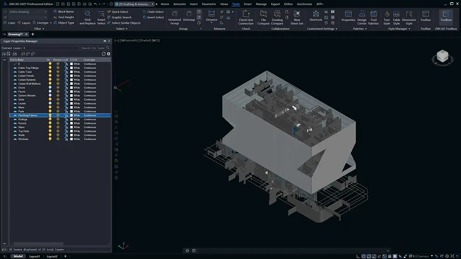Turn off the Walls layer bulb
Viewport: 461px width, 259px height.
(x=50, y=135)
